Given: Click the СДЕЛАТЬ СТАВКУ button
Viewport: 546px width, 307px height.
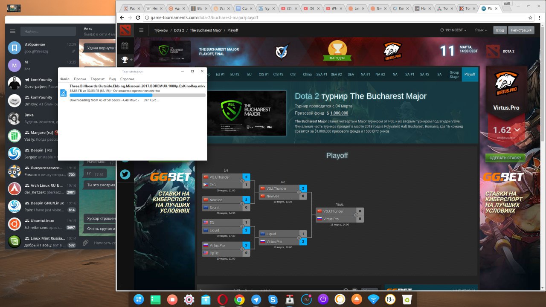Looking at the screenshot, I should [506, 158].
